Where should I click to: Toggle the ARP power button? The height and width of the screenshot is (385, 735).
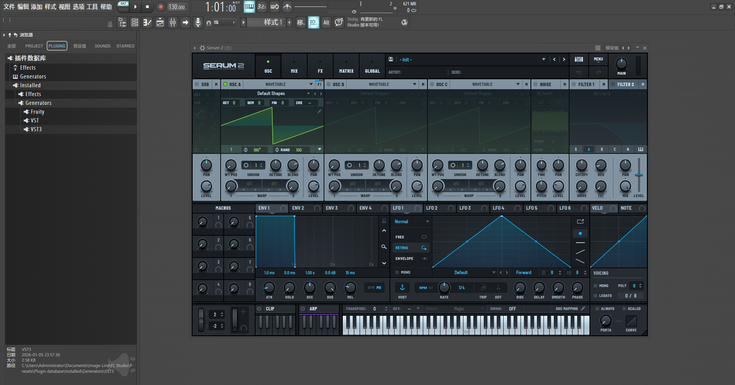(x=303, y=308)
